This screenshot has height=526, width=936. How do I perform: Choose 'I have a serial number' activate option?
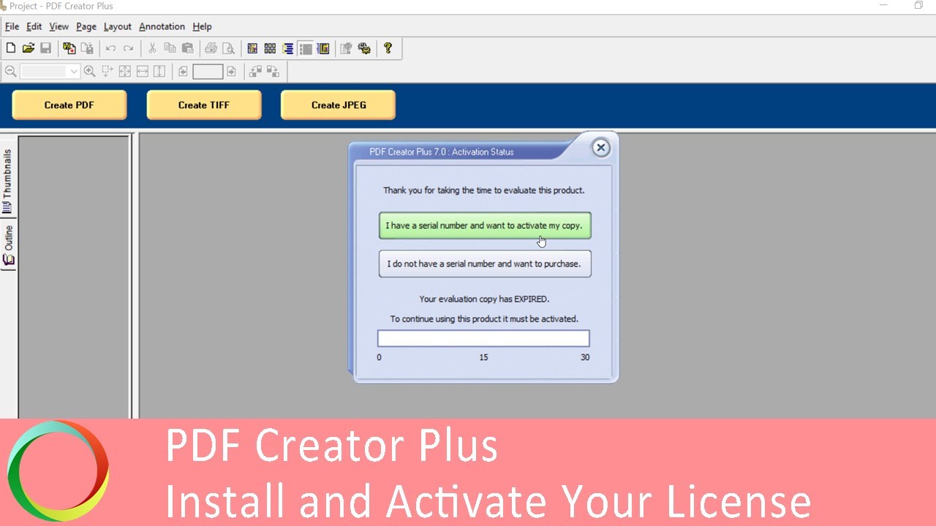click(485, 225)
